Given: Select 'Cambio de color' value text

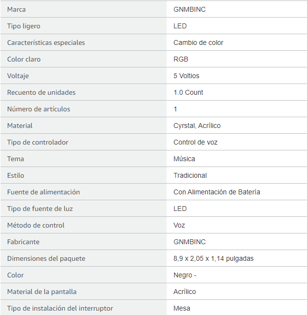Looking at the screenshot, I should tap(198, 42).
